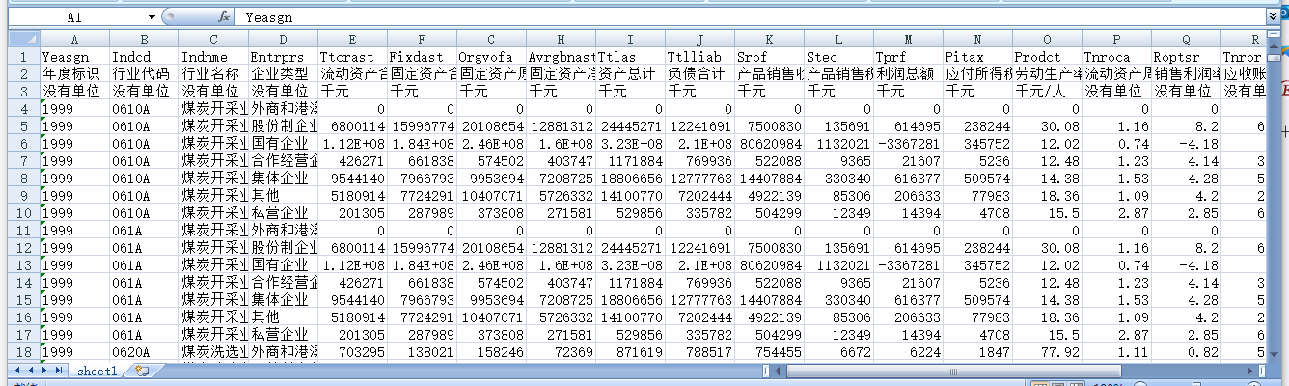Click cell O1 containing Prodct
This screenshot has height=386, width=1289.
coord(1047,56)
